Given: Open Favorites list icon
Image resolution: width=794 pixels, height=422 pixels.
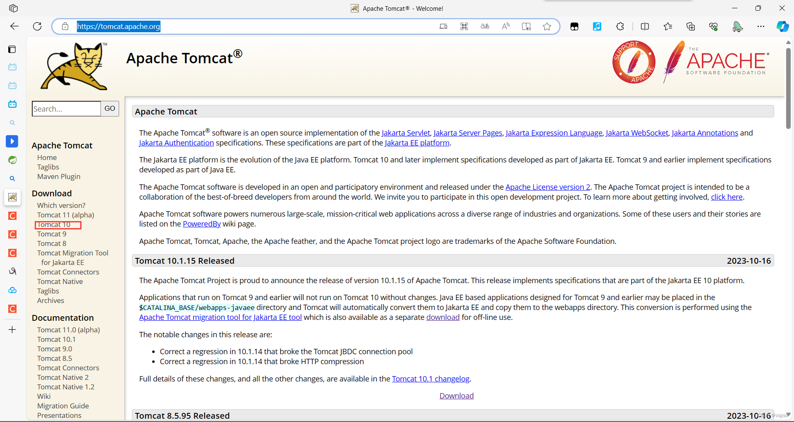Looking at the screenshot, I should tap(668, 26).
